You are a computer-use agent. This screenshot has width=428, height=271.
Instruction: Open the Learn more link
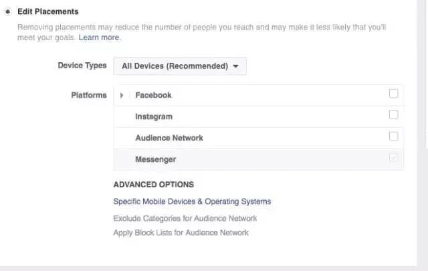point(99,37)
